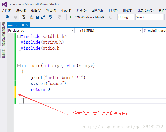166x132 pixels.
Task: Click the redo arrow icon
Action: click(x=59, y=17)
